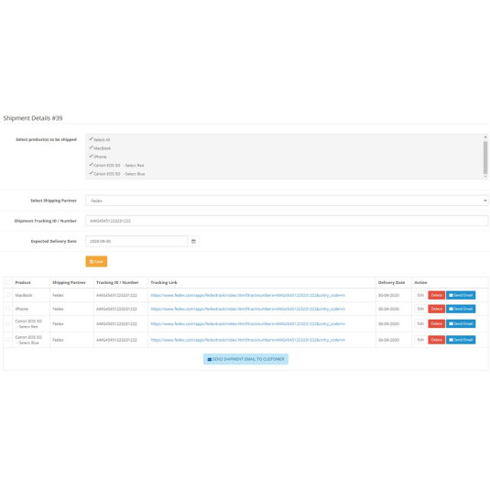Delete the Canon EOS 5D Select Red row
490x490 pixels.
click(437, 323)
